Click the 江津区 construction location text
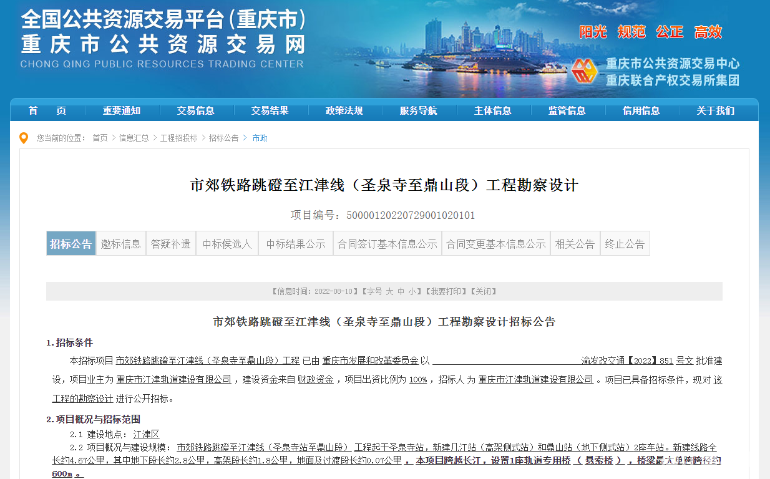The image size is (770, 479). pyautogui.click(x=146, y=434)
